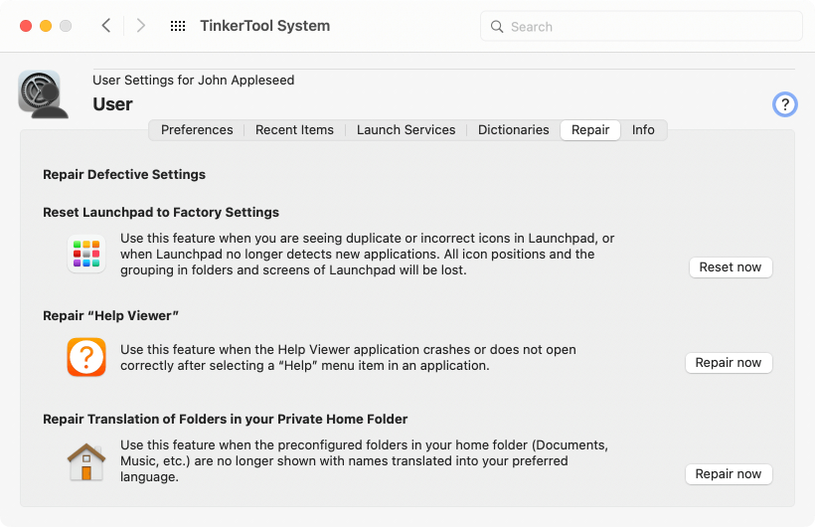Open the Recent Items tab

(295, 130)
